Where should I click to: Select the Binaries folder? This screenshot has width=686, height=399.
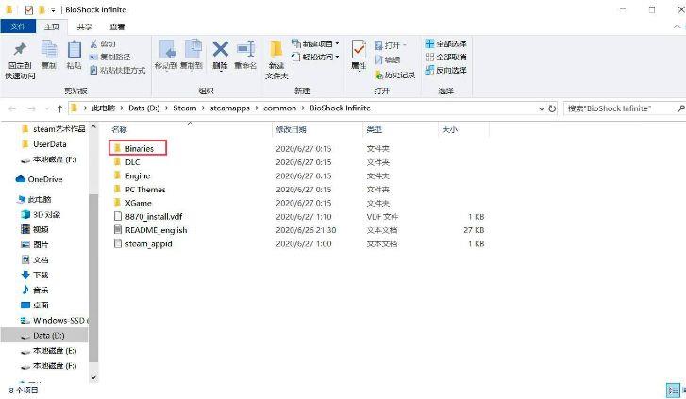139,148
